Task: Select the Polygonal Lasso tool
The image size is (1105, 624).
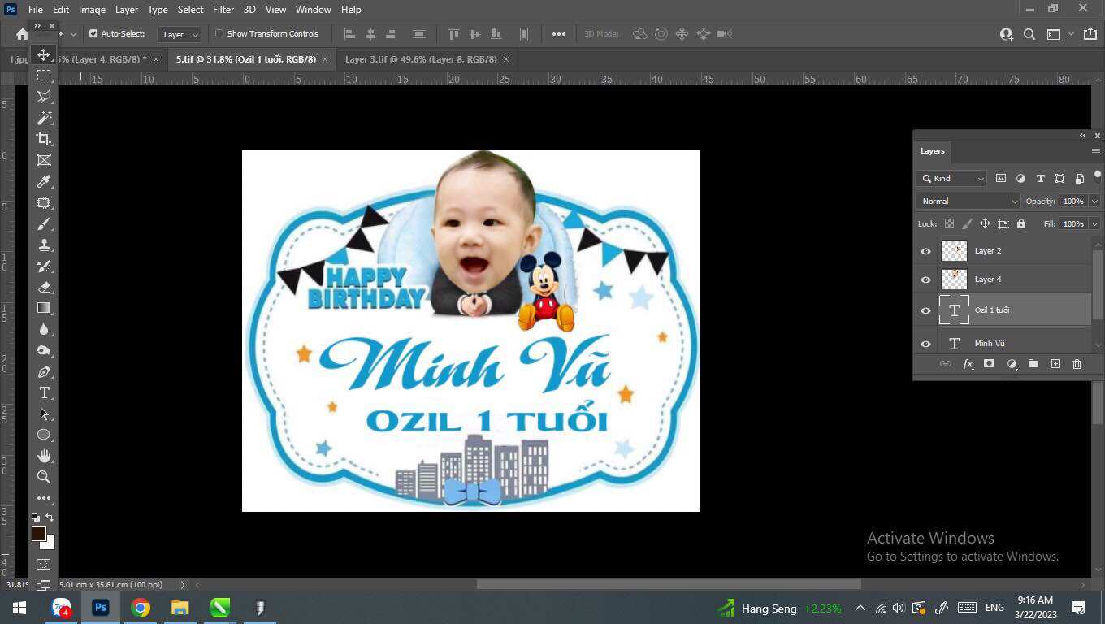Action: click(x=44, y=97)
